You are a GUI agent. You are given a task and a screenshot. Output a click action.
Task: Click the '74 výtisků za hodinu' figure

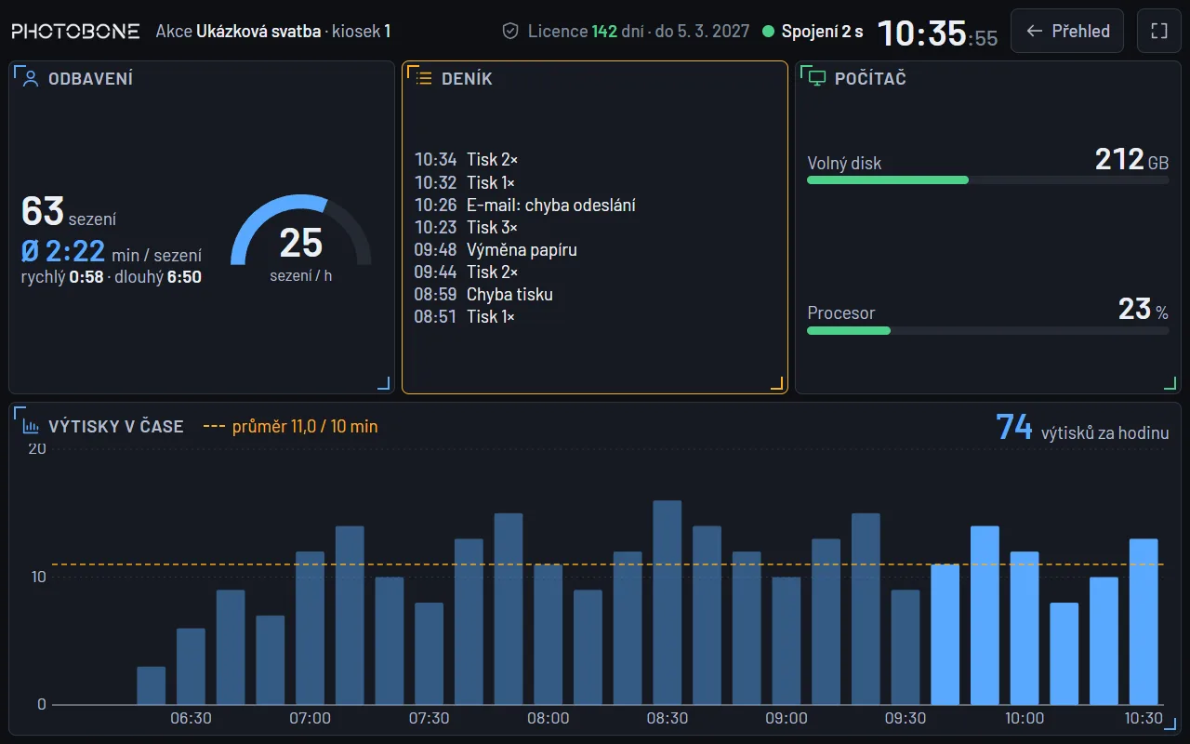coord(1082,427)
